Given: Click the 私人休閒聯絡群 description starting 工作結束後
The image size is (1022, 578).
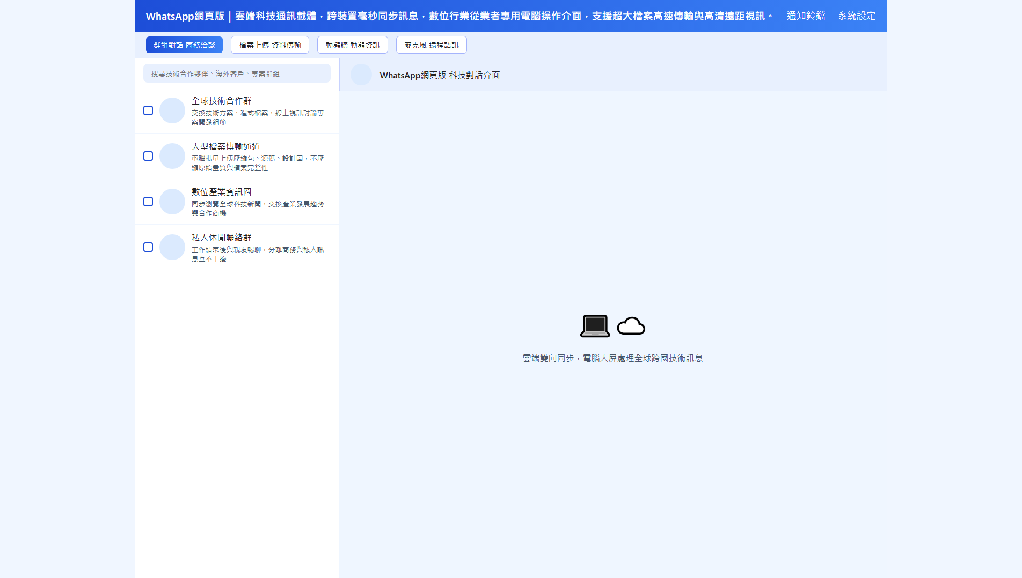Looking at the screenshot, I should point(258,254).
